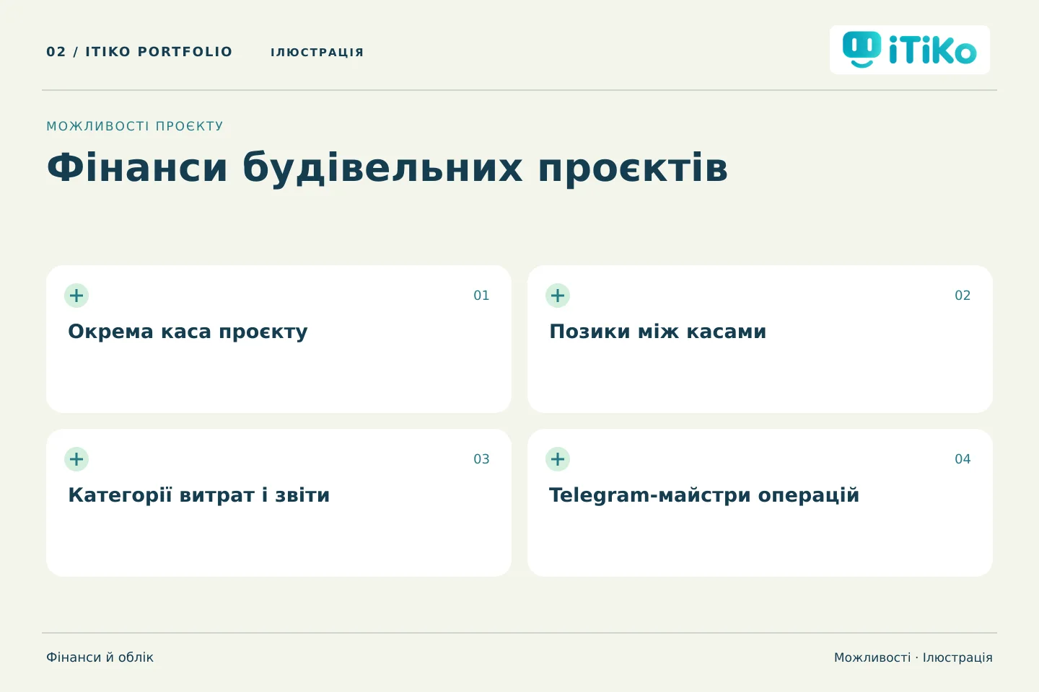Image resolution: width=1039 pixels, height=692 pixels.
Task: Click the card number 01
Action: 481,296
